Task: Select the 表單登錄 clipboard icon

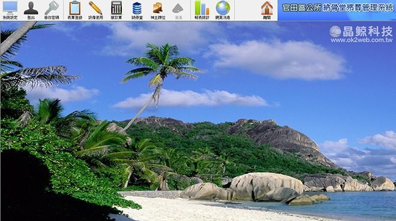Action: coord(75,10)
